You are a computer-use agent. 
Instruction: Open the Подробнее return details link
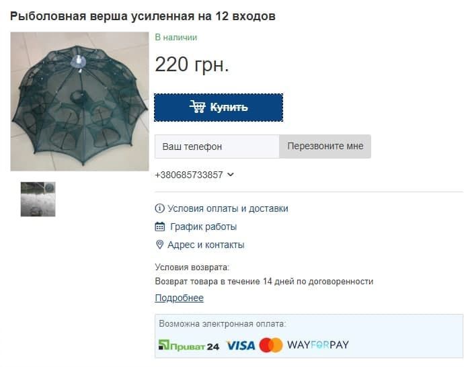click(x=180, y=298)
